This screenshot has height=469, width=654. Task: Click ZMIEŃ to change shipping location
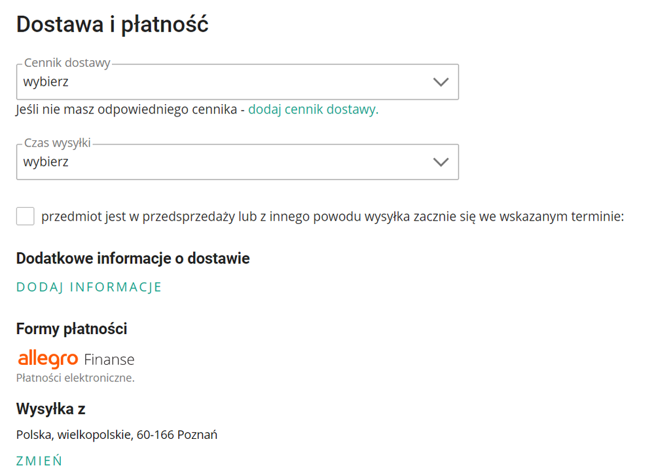(x=39, y=460)
